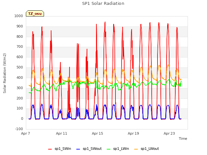
Task: Click the 700 y-axis tick label
Action: 20,46
